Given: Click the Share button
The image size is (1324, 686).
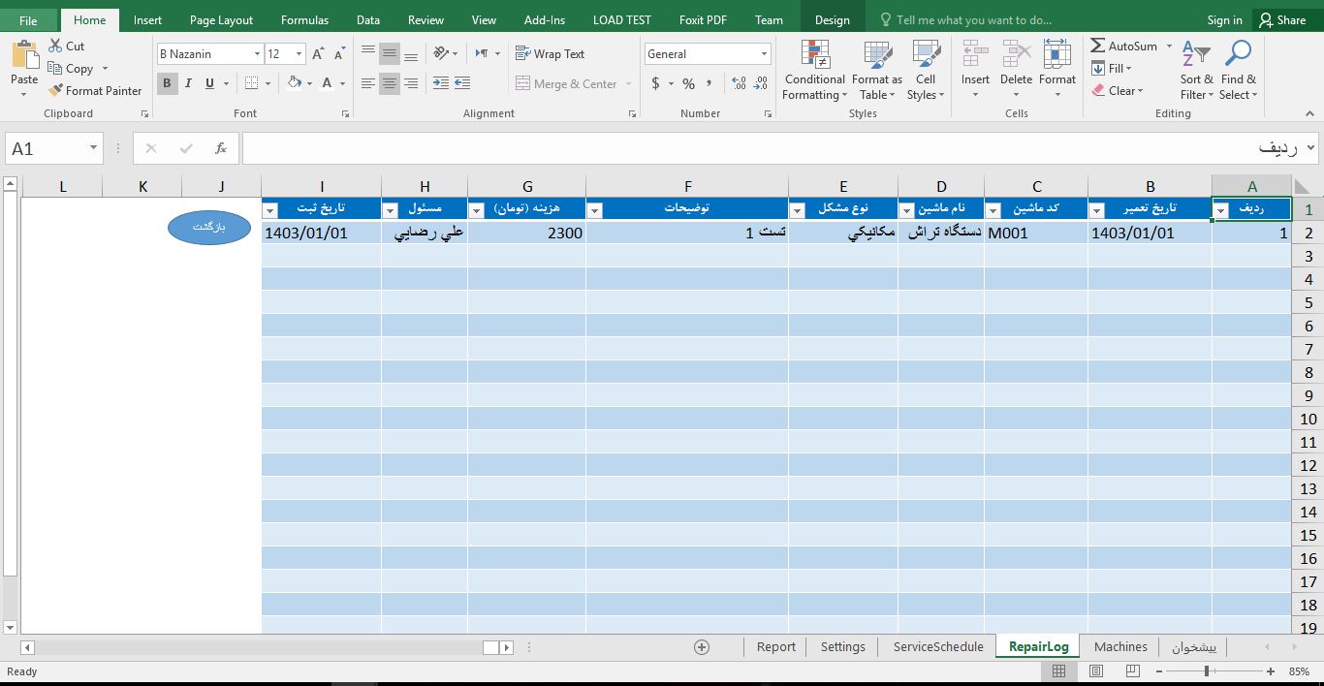Looking at the screenshot, I should tap(1282, 19).
